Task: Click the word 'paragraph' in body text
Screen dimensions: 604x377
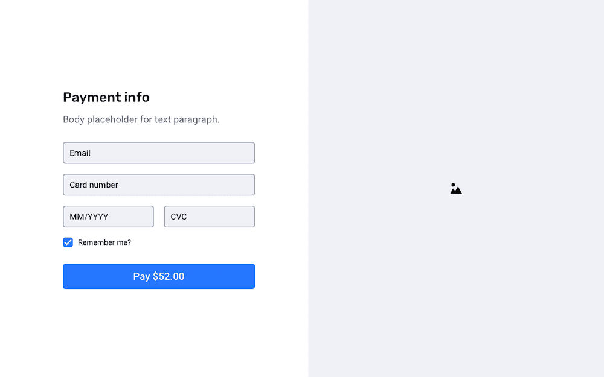Action: pos(195,120)
